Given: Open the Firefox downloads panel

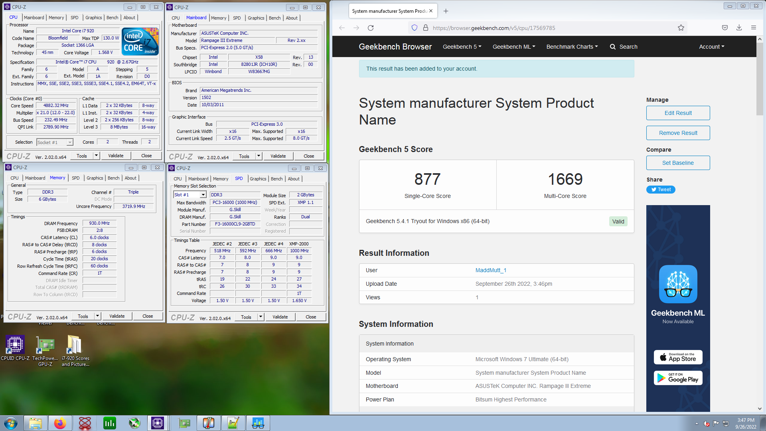Looking at the screenshot, I should [739, 28].
